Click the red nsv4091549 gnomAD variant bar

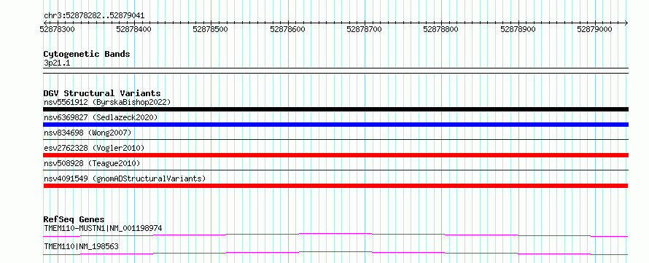pos(335,186)
